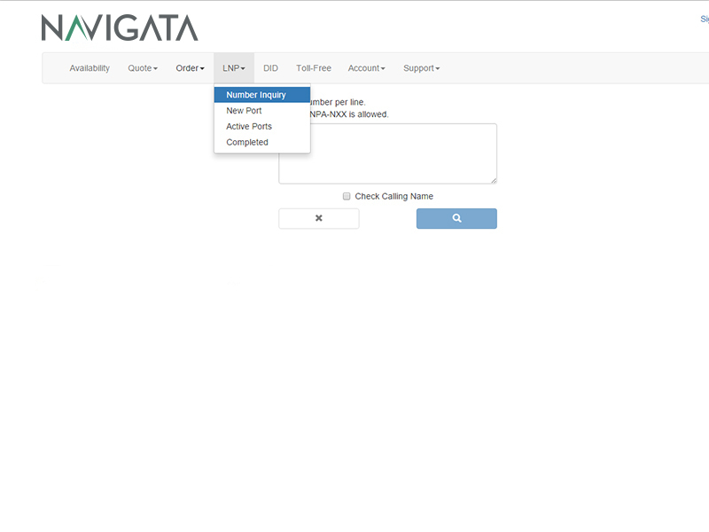The image size is (709, 532).
Task: Grab the text area resize handle
Action: (493, 180)
